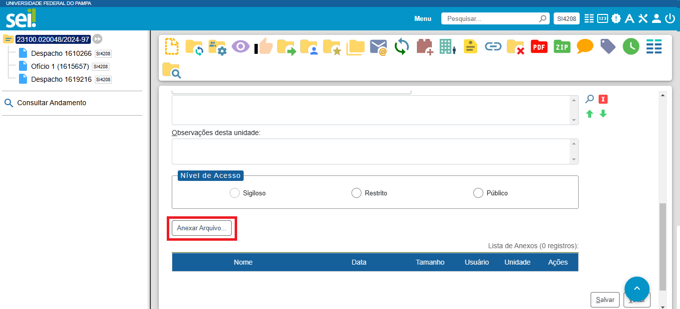Click the Gerar PDF do Processo icon
Image resolution: width=680 pixels, height=309 pixels.
[x=539, y=47]
